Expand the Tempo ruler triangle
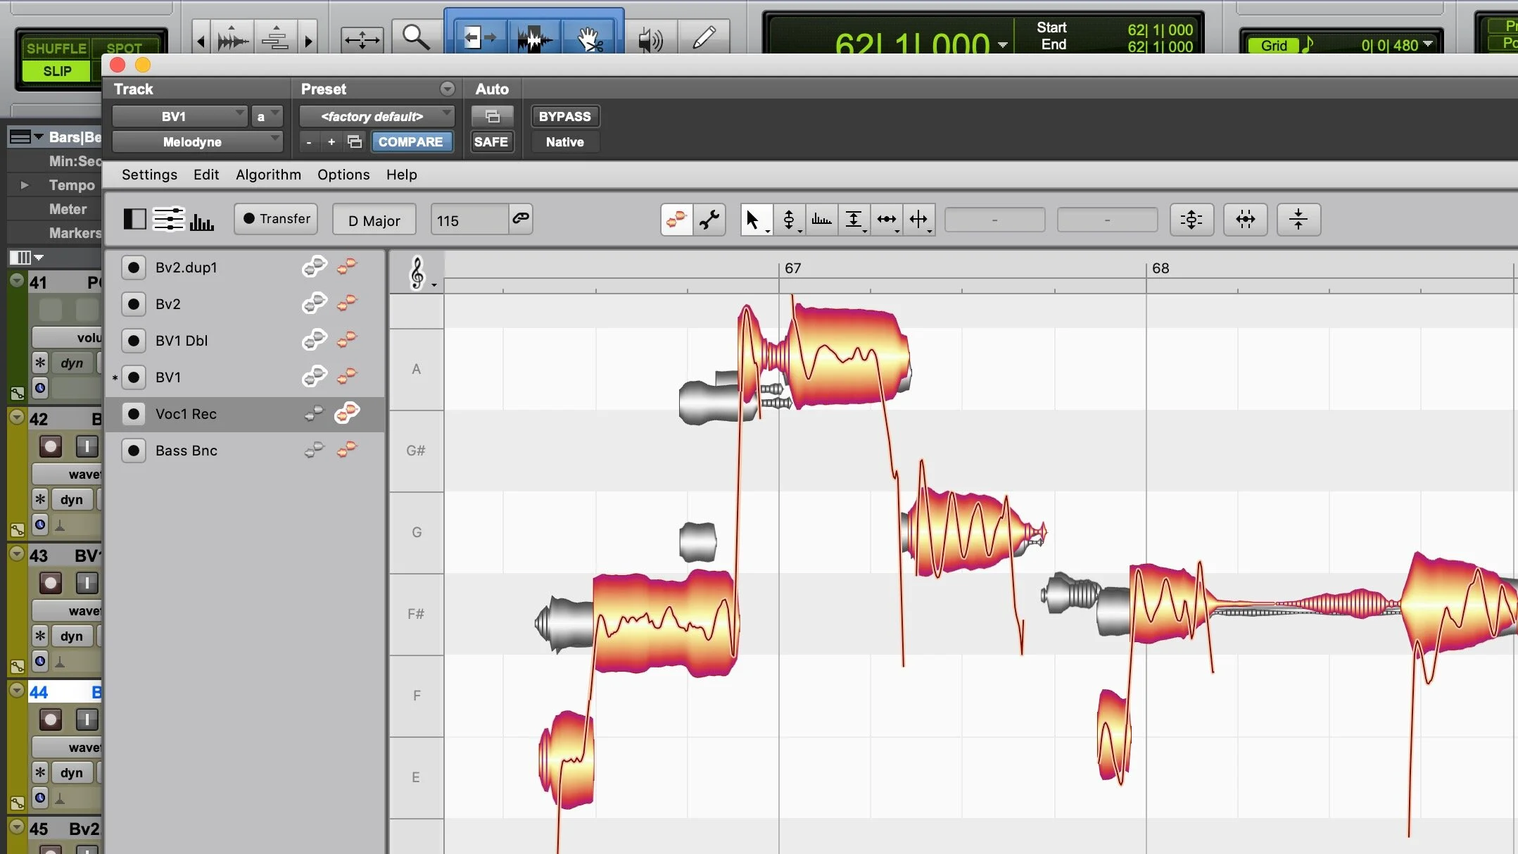 tap(25, 185)
